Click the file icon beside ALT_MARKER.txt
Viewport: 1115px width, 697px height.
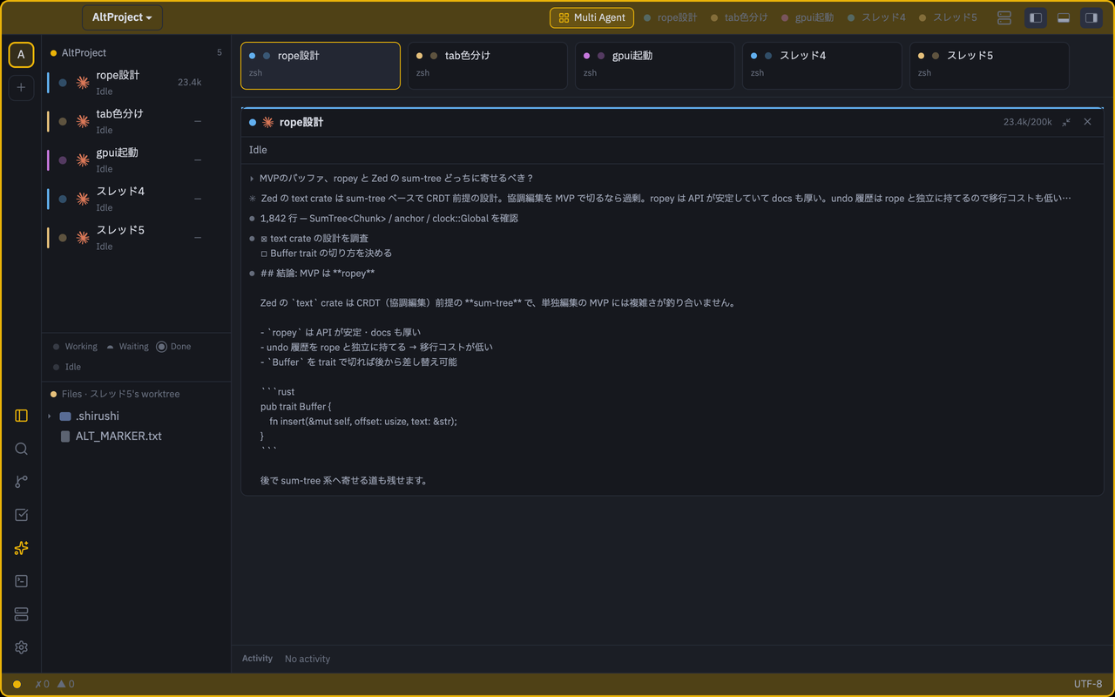pyautogui.click(x=65, y=436)
